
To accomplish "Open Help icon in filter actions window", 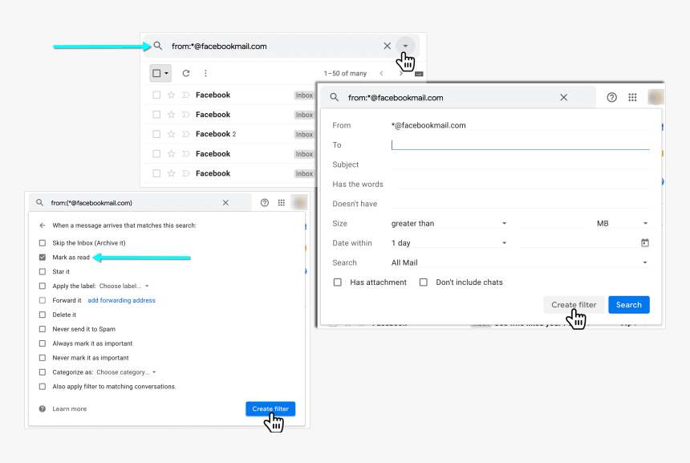I will click(x=265, y=202).
